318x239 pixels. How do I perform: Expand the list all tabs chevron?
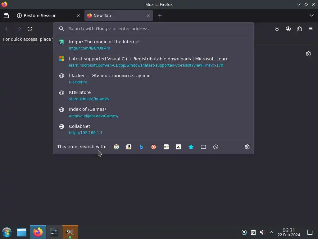[312, 16]
